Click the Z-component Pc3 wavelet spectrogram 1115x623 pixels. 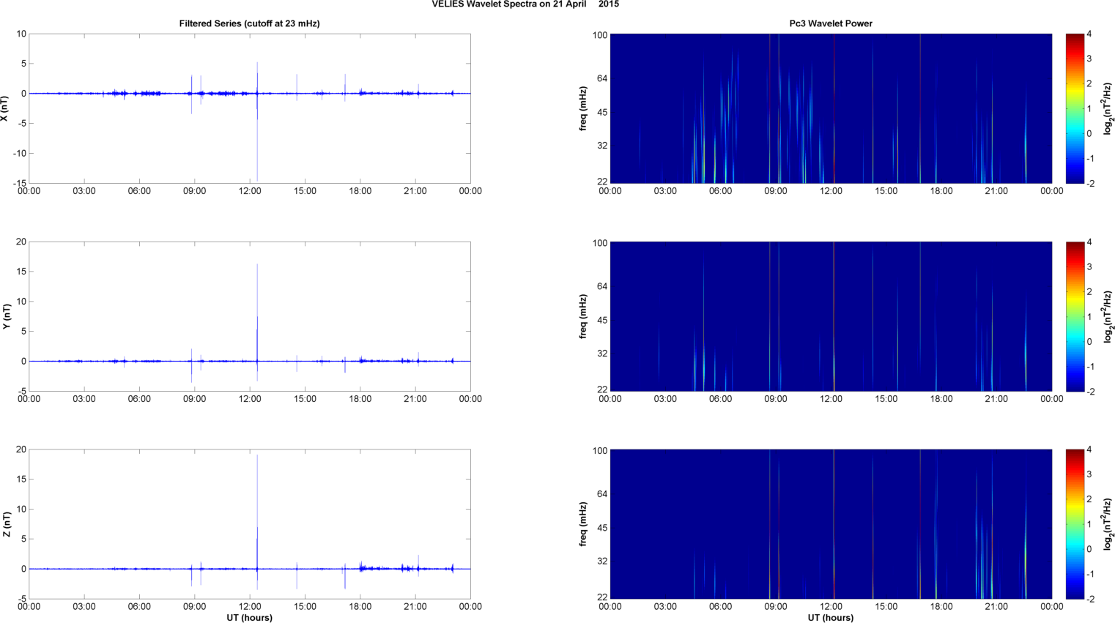pyautogui.click(x=831, y=524)
